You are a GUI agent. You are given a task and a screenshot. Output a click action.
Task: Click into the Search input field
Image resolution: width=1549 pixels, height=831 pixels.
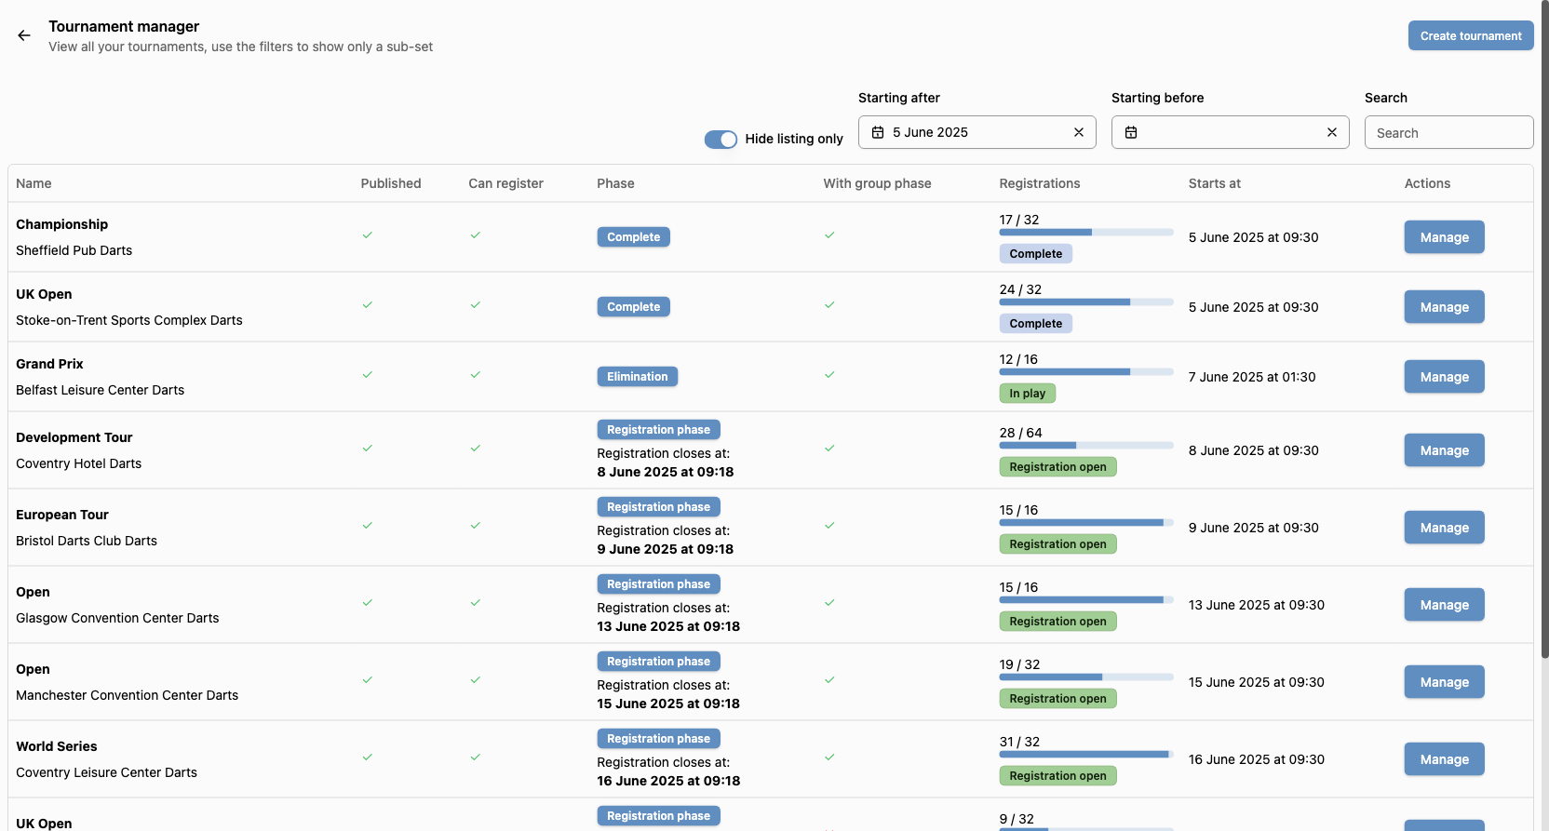pos(1448,133)
